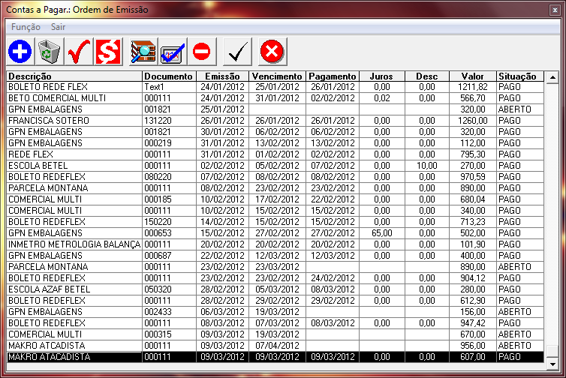Click the scrollbar up arrow
The height and width of the screenshot is (378, 566).
tap(552, 77)
